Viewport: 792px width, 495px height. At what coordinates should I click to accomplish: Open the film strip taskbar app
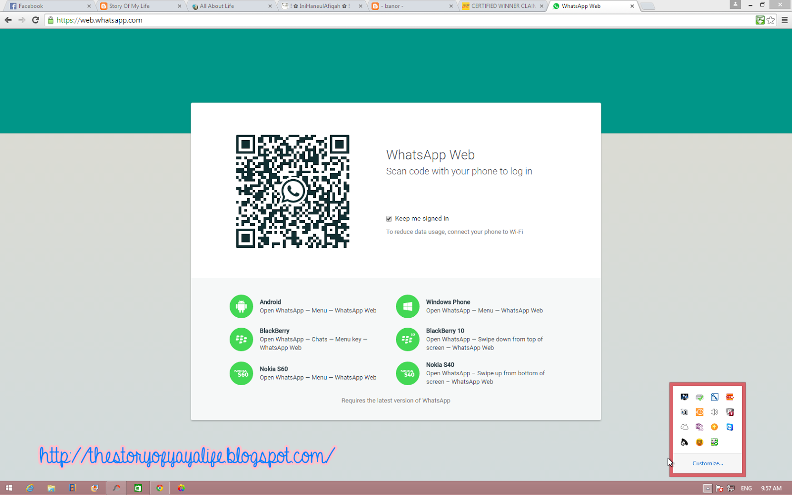(73, 488)
